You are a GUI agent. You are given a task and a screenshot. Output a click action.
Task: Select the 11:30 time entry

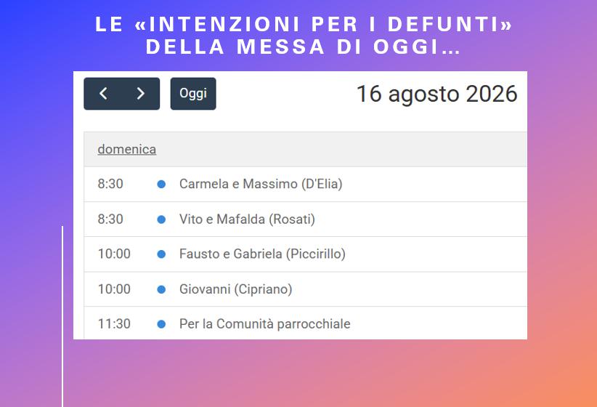pyautogui.click(x=114, y=324)
